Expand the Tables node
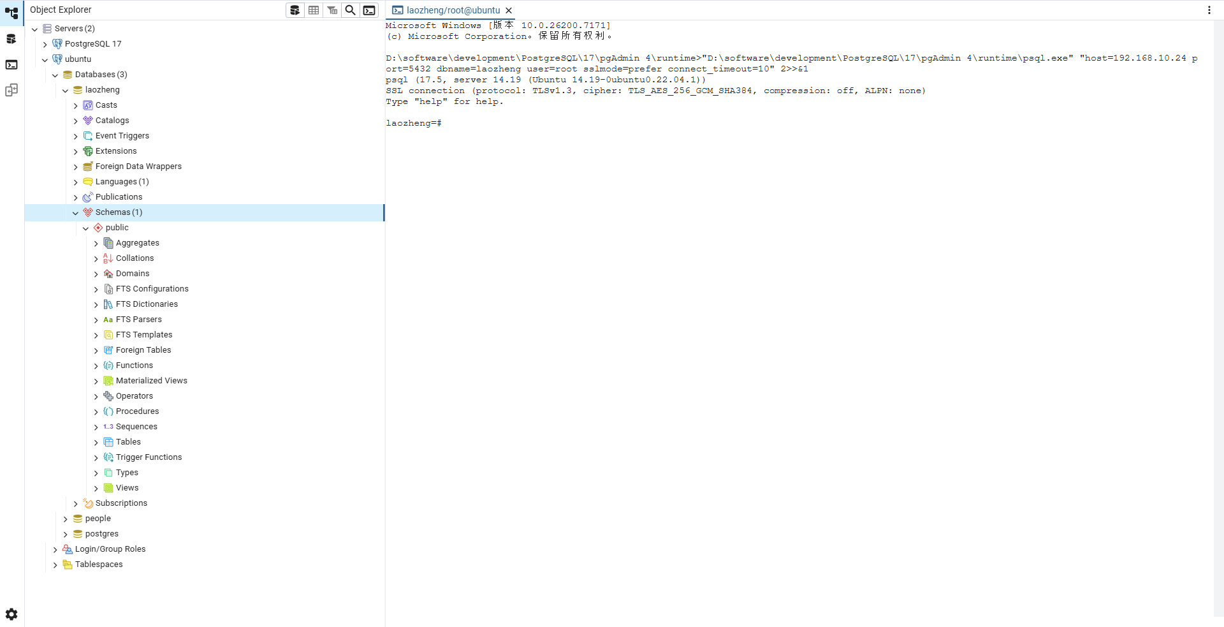 coord(96,442)
